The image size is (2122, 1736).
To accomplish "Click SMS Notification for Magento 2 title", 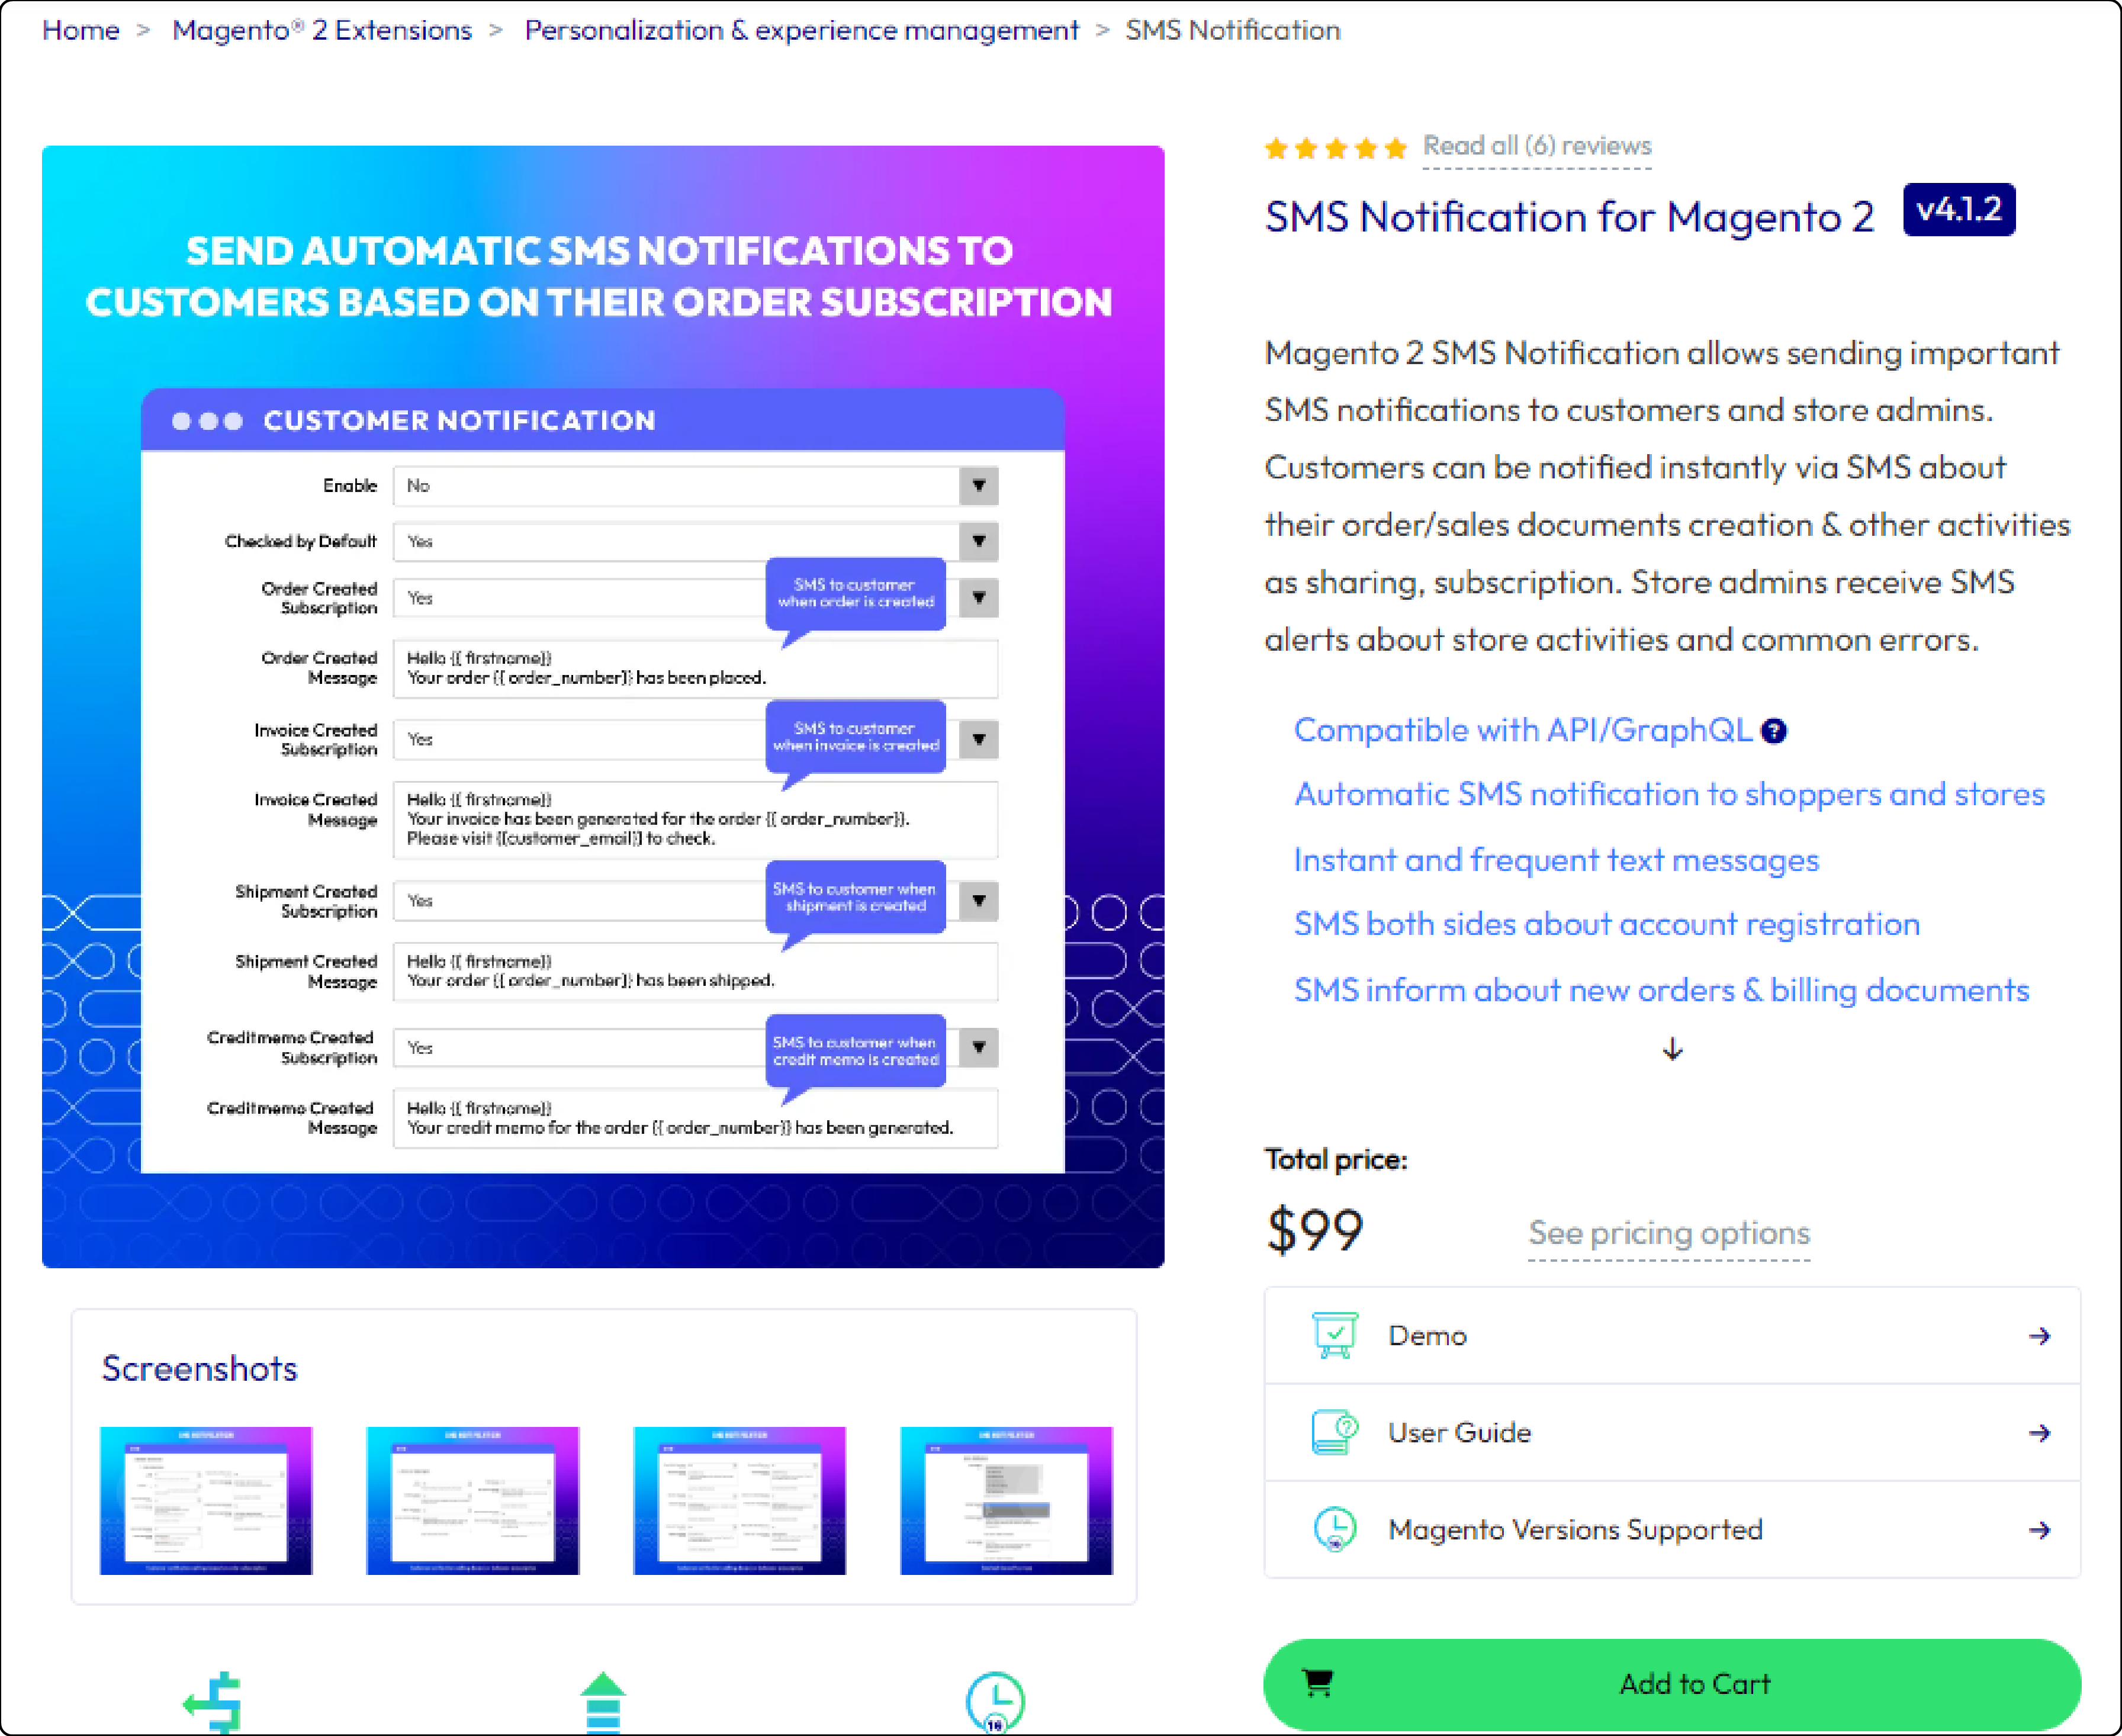I will pyautogui.click(x=1569, y=216).
